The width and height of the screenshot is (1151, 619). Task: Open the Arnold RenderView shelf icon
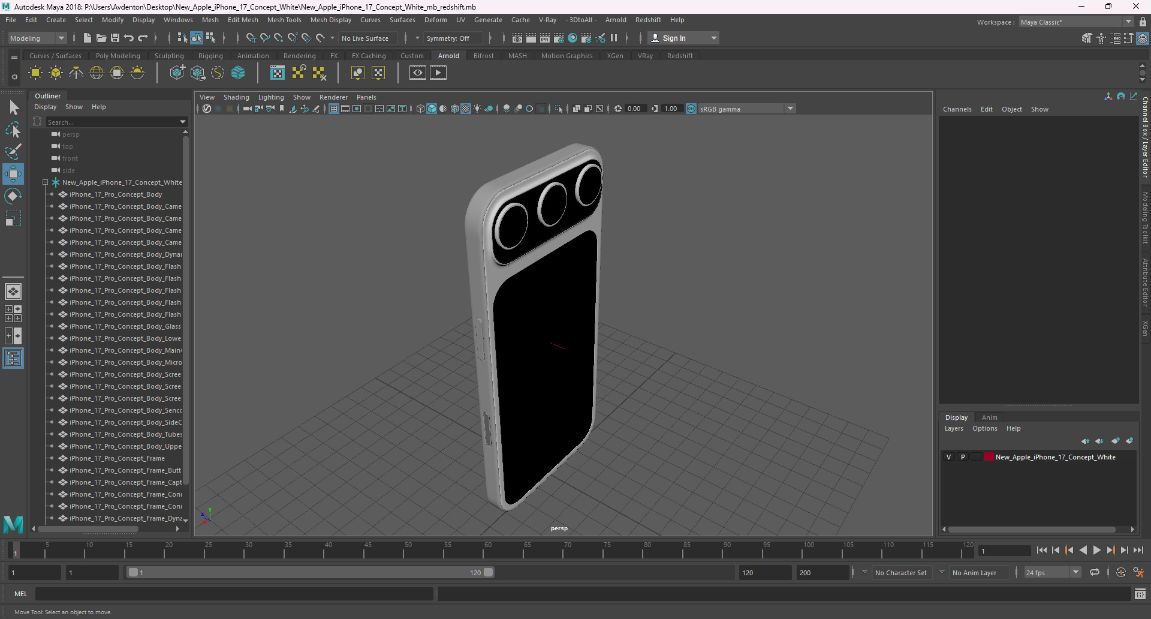click(418, 73)
